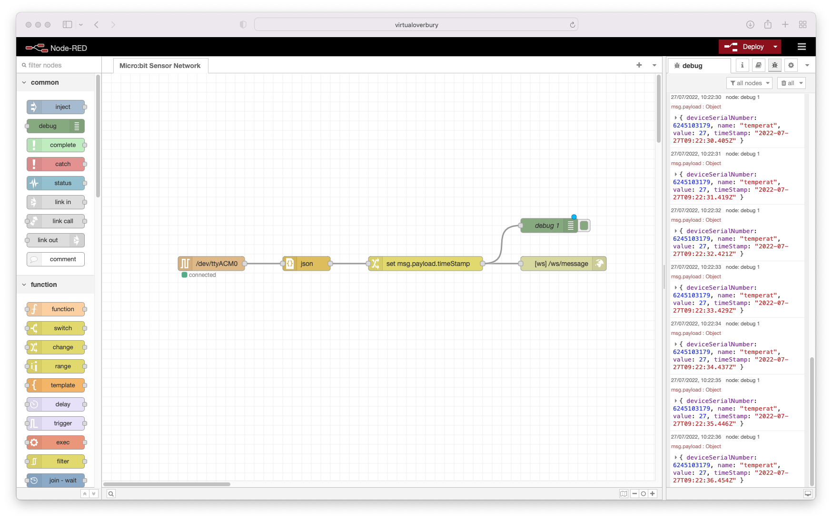Select the function node in palette
The image size is (832, 520).
(x=56, y=309)
